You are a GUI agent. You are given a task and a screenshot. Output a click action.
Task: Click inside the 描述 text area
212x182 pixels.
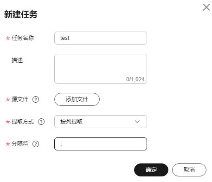click(101, 69)
